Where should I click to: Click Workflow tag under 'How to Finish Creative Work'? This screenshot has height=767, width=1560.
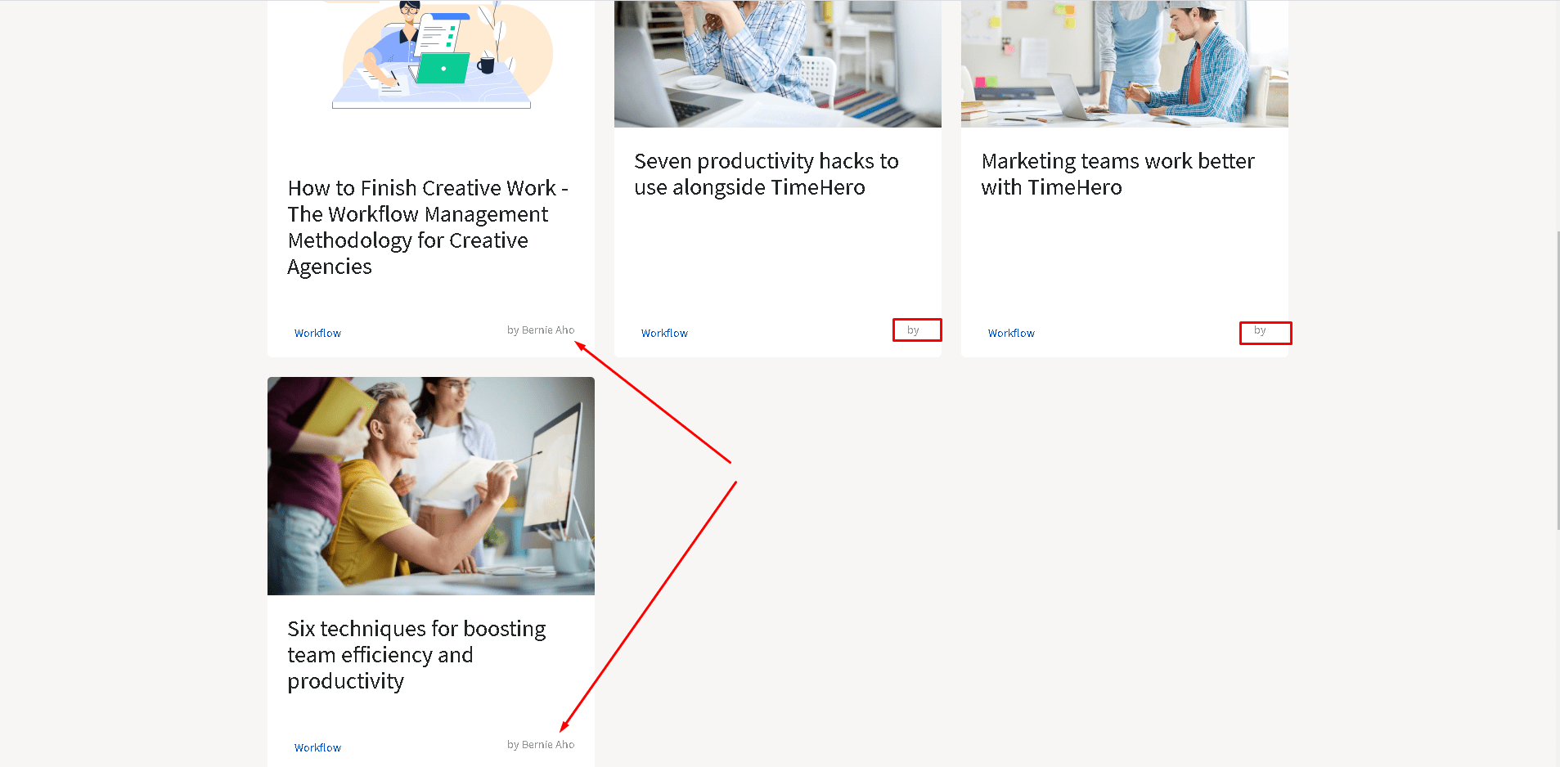tap(317, 334)
